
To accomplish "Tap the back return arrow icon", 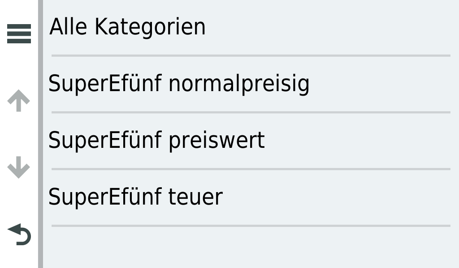I will coord(19,235).
